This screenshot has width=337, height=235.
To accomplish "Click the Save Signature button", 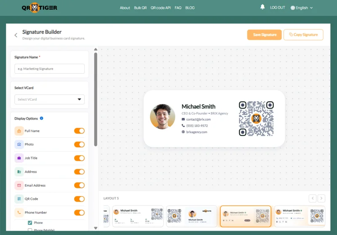I will tap(265, 35).
